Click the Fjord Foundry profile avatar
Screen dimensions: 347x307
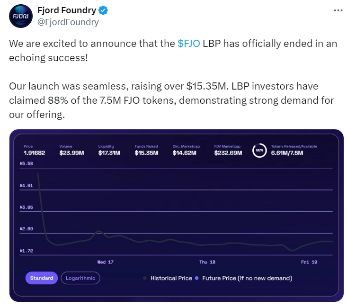click(19, 17)
